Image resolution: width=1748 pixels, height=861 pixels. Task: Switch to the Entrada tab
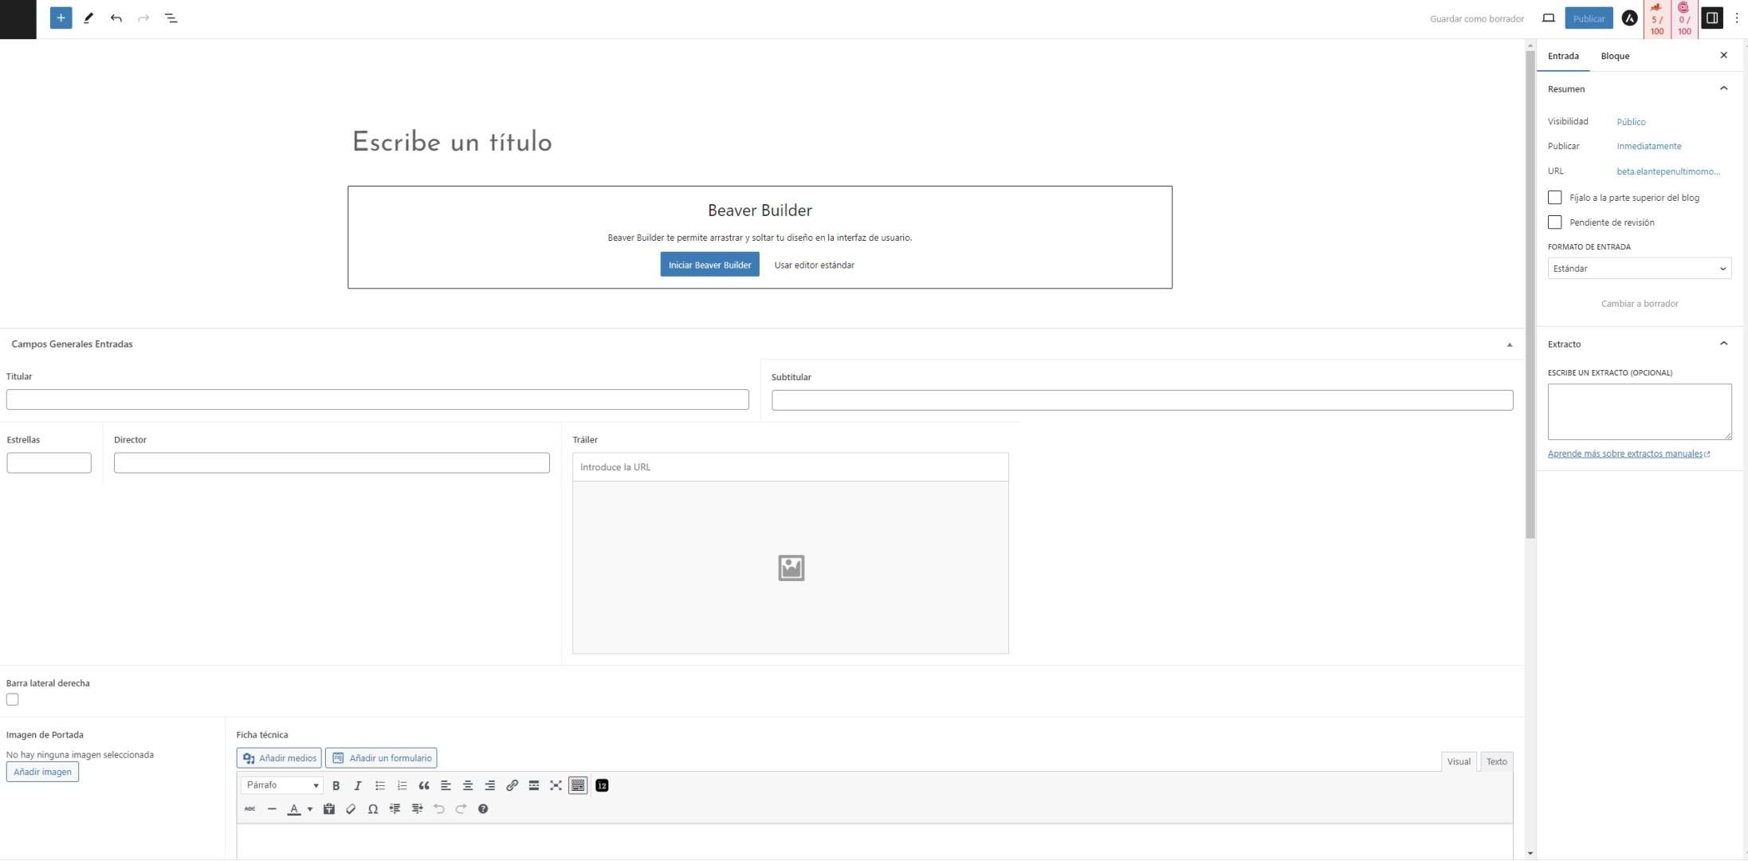pos(1562,56)
